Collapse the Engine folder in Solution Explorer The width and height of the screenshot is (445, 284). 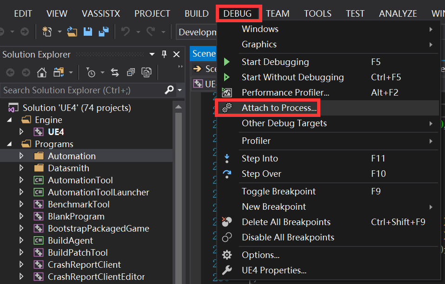(x=10, y=119)
